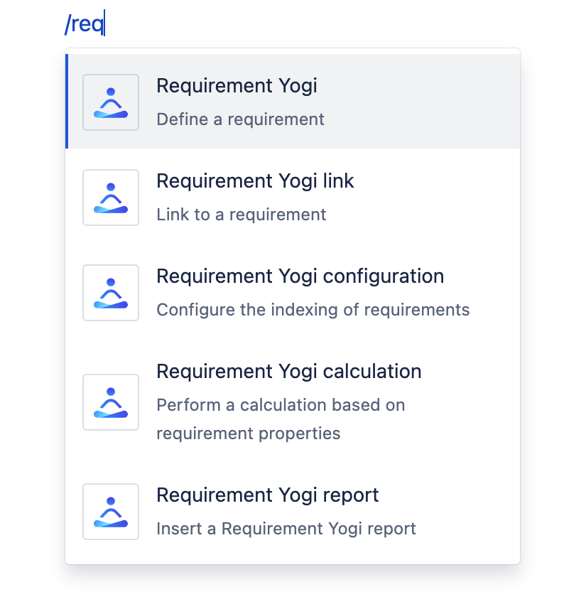Pick the 'Requirement Yogi configuration' title

click(x=300, y=276)
